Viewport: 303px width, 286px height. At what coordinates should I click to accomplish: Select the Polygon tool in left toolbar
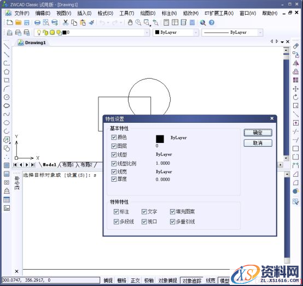pyautogui.click(x=7, y=71)
